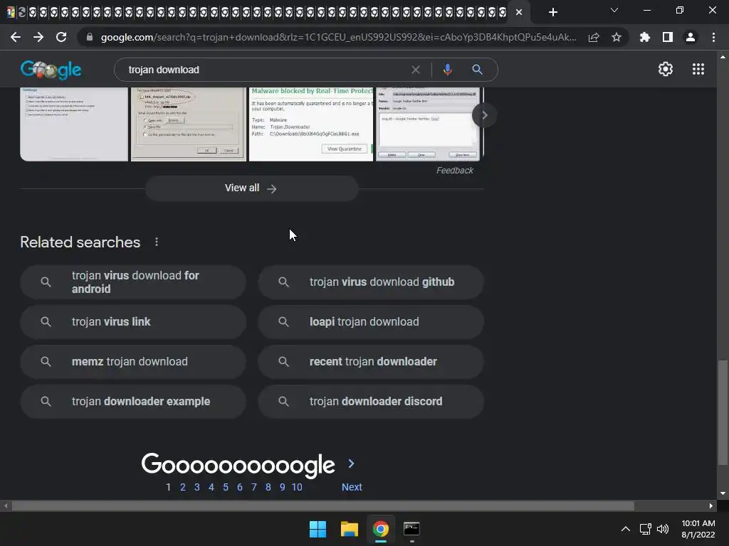Open a new tab with plus button
The image size is (729, 546).
click(552, 12)
